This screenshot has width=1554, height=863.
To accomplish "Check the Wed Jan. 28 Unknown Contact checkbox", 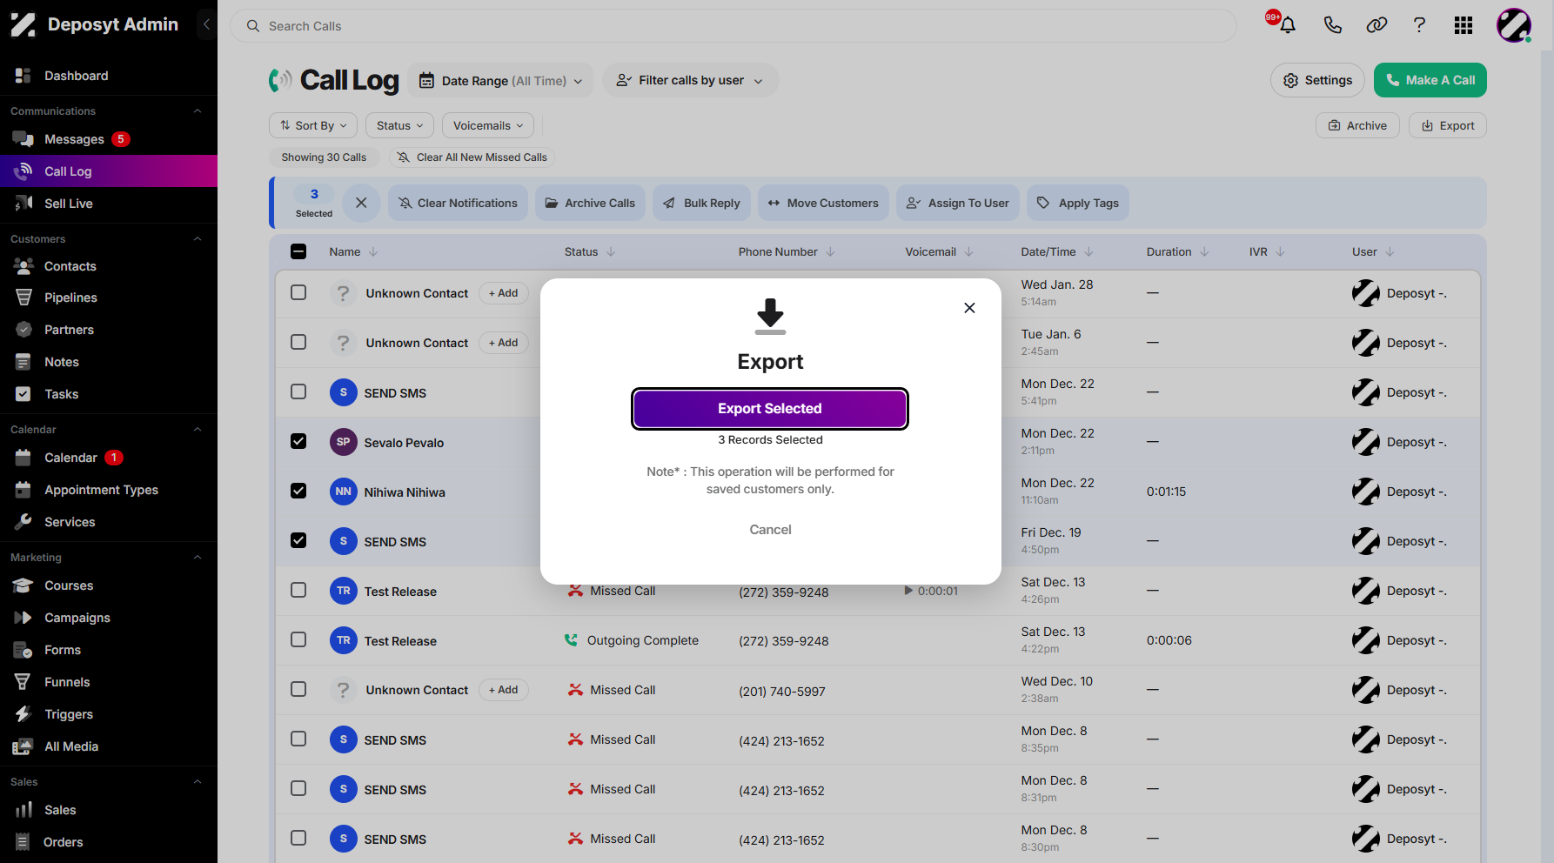I will [x=298, y=292].
